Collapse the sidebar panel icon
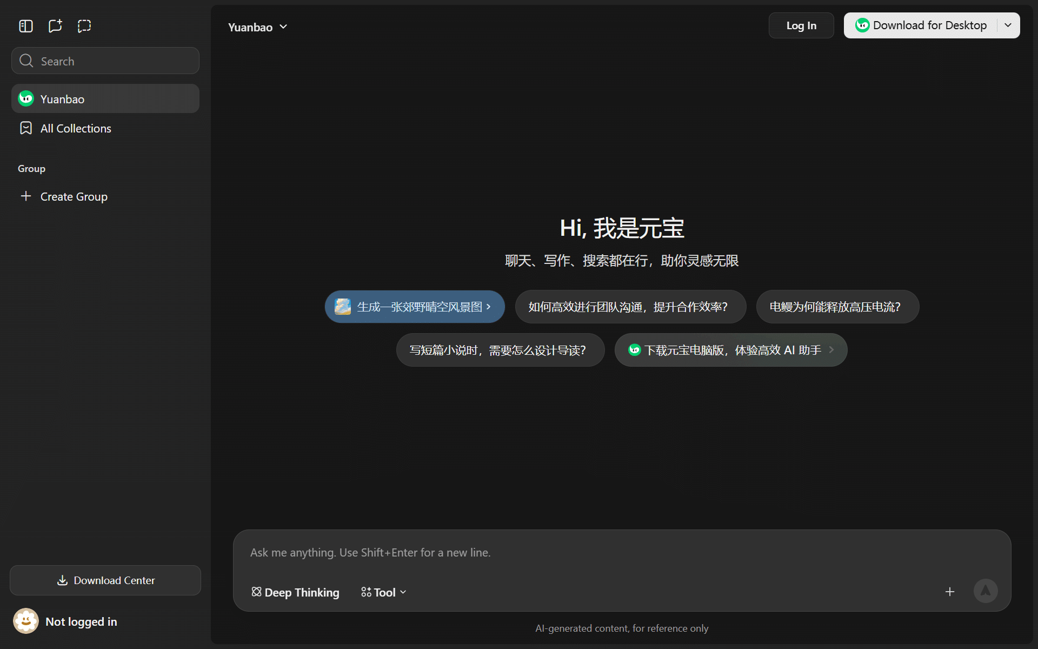The height and width of the screenshot is (649, 1038). pyautogui.click(x=26, y=26)
